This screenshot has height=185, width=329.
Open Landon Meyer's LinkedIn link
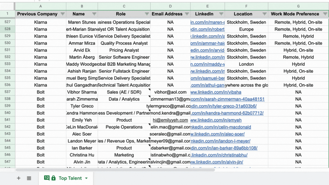220,141
